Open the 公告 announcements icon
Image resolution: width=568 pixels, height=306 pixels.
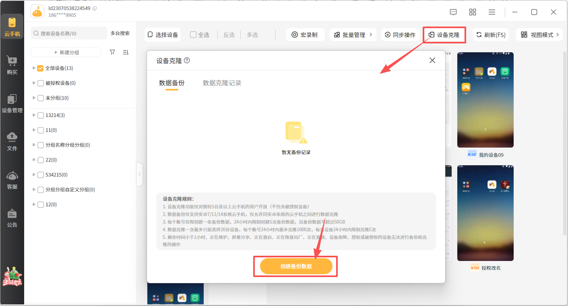pyautogui.click(x=12, y=218)
